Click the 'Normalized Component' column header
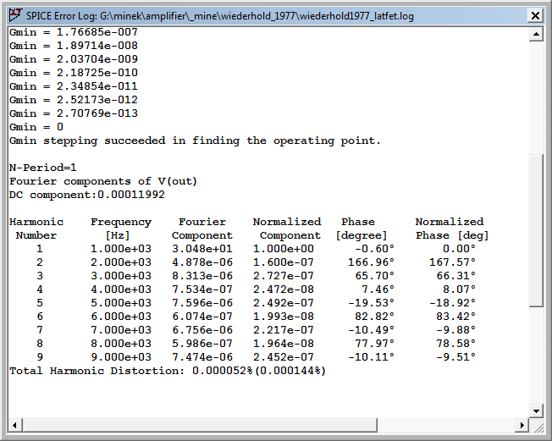Screen dimensions: 552x441 click(287, 229)
